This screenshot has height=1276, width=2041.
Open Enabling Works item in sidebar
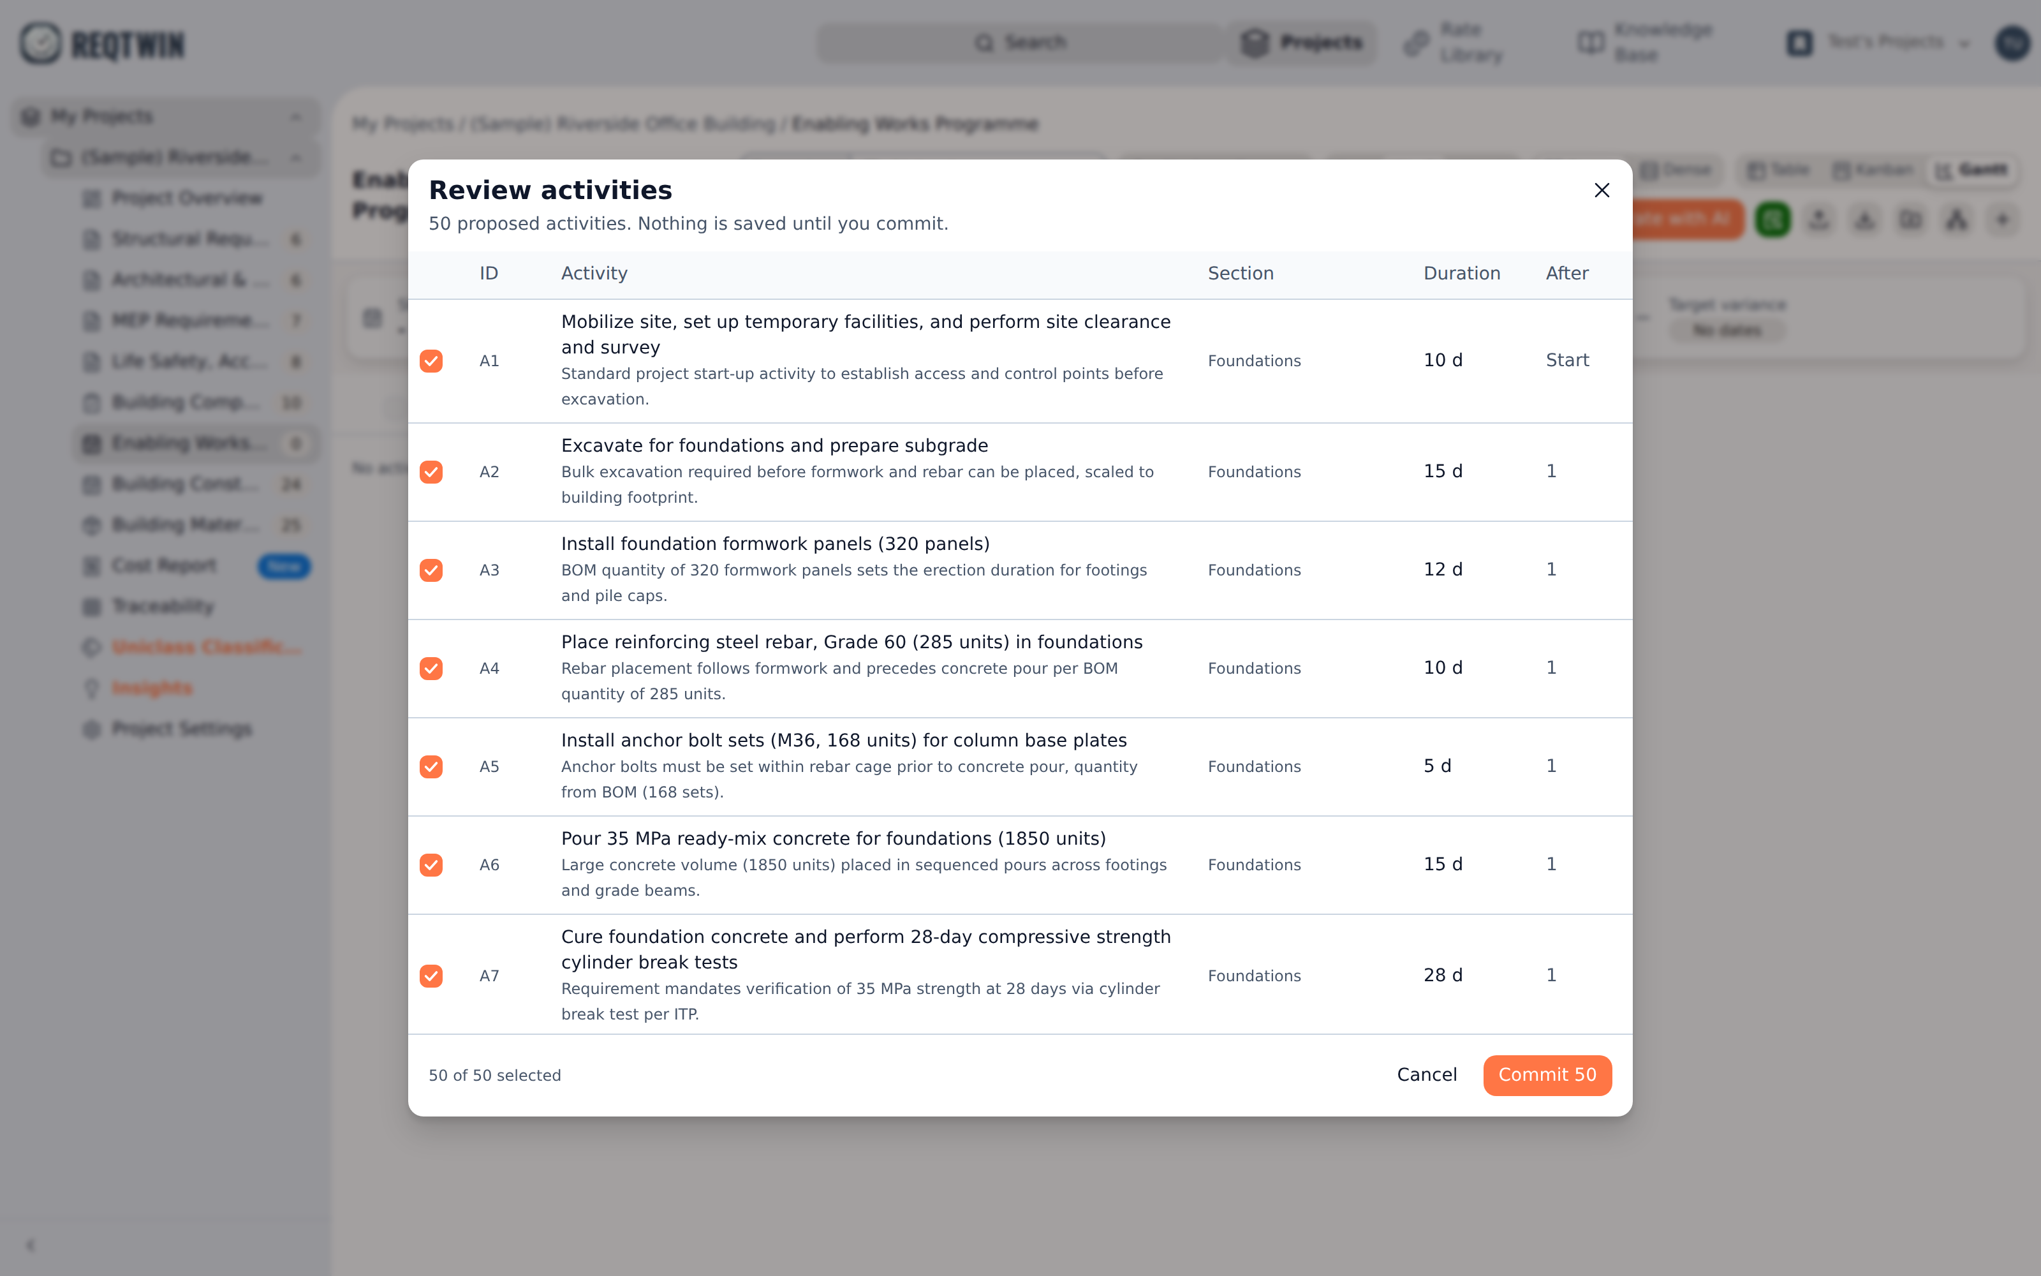tap(196, 443)
